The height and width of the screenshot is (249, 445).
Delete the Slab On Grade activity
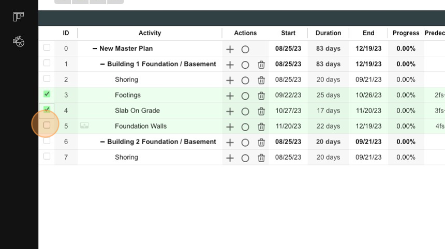[x=261, y=112]
